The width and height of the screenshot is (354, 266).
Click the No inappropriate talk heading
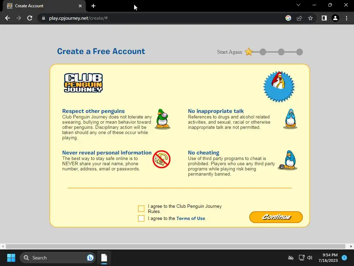(216, 111)
